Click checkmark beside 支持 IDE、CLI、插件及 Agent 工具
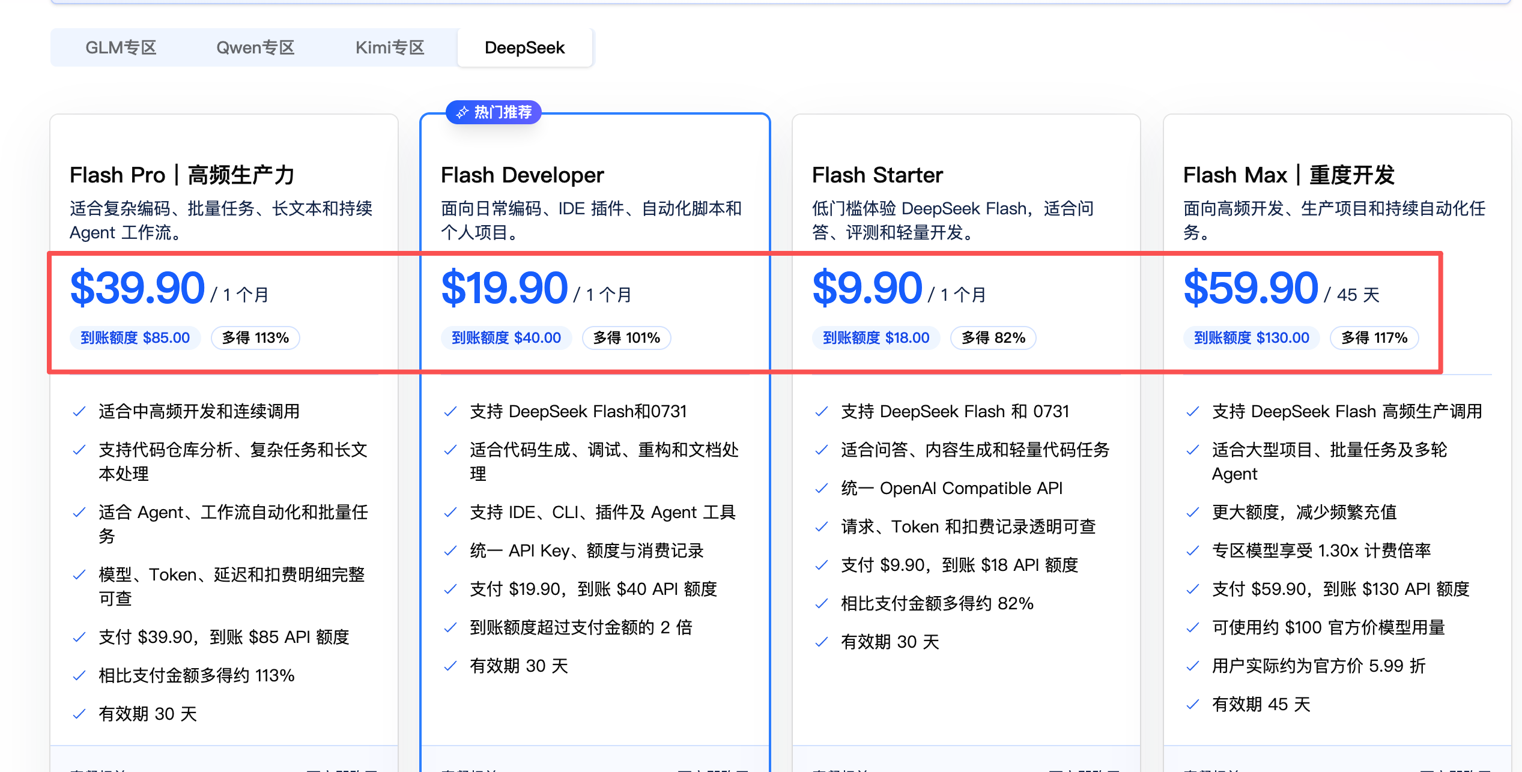Screen dimensions: 1522x772 (450, 513)
